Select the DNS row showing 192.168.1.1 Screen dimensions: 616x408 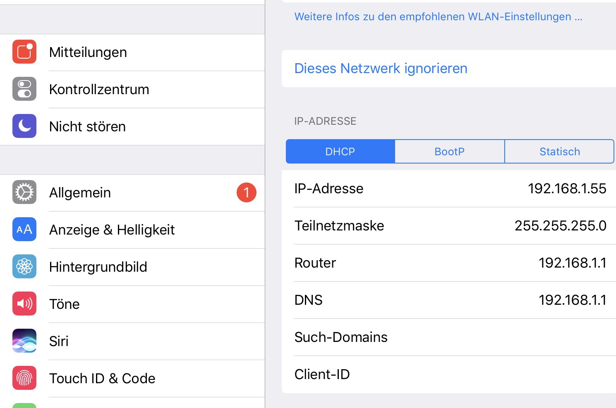point(450,300)
